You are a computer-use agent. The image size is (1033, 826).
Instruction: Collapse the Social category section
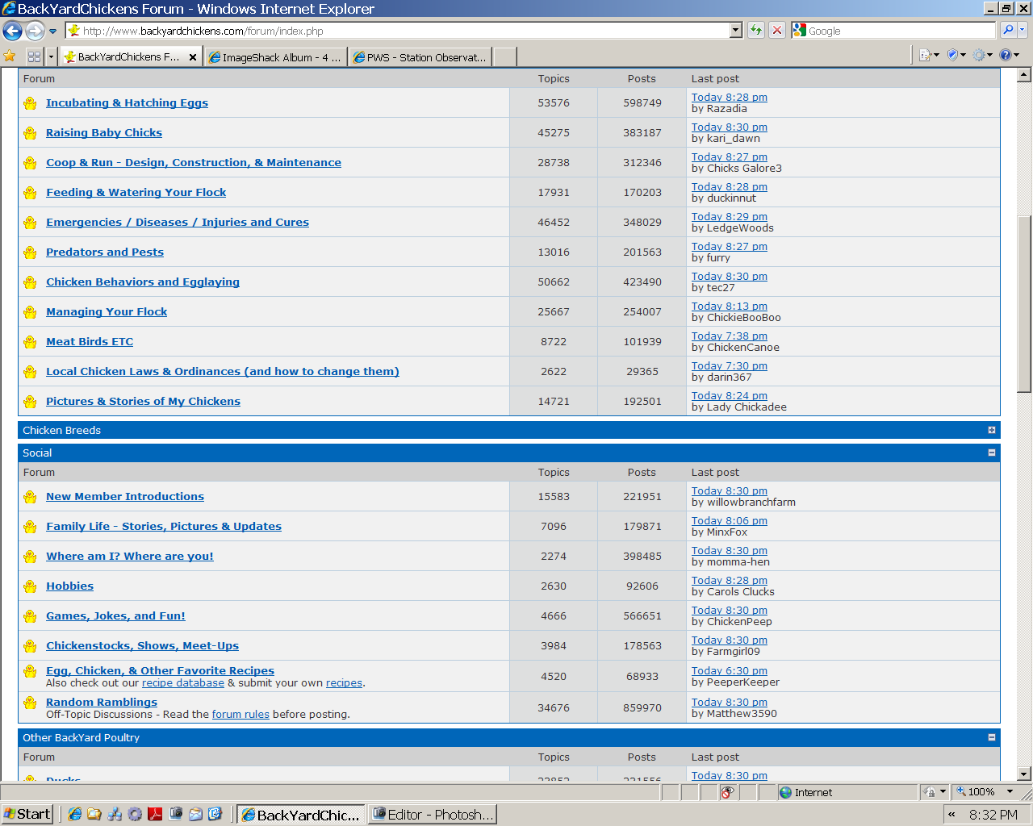(991, 453)
